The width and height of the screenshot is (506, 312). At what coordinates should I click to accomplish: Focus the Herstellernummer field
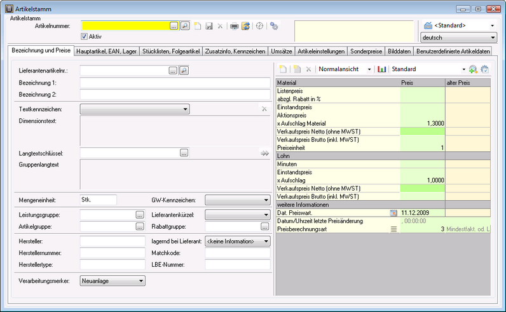point(113,253)
